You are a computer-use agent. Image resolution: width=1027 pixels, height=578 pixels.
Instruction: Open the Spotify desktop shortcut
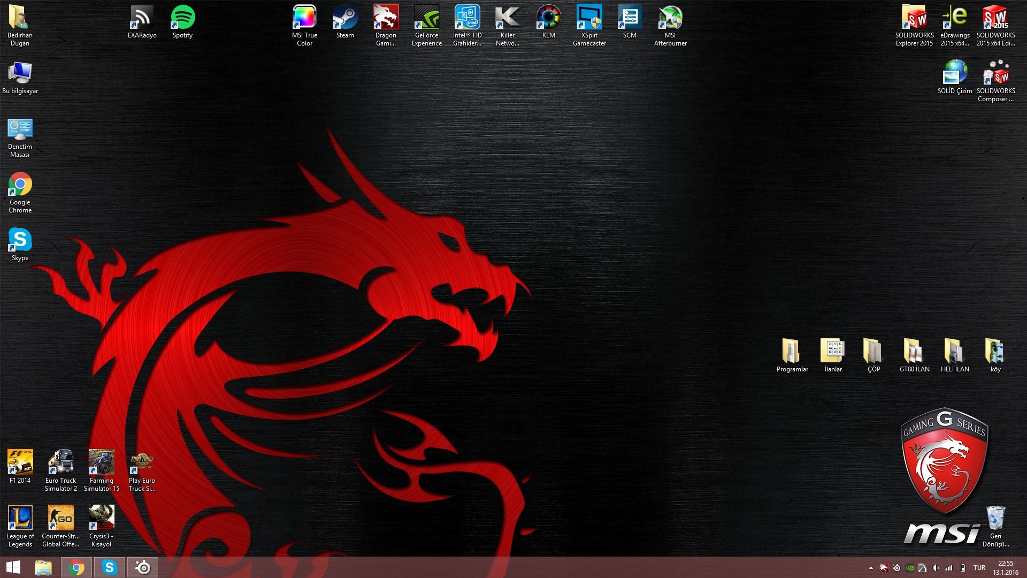pyautogui.click(x=182, y=18)
